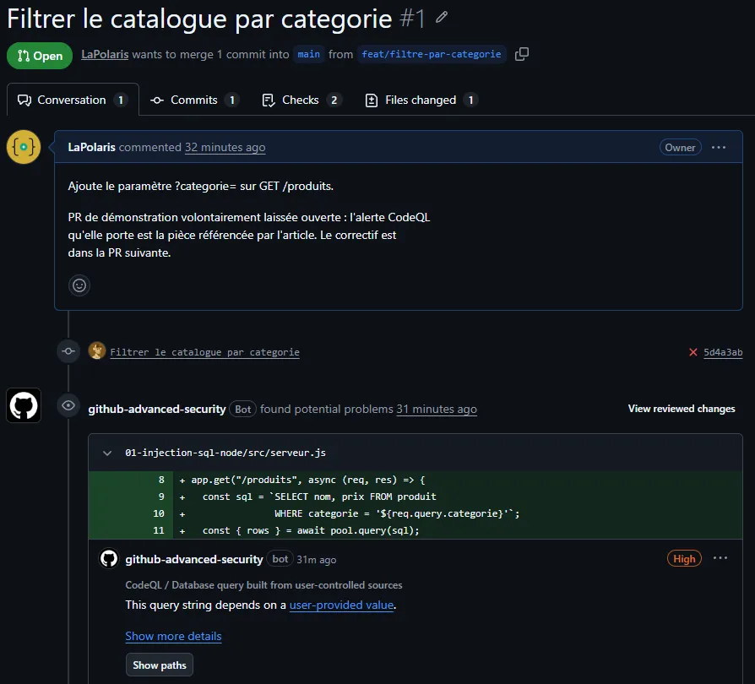Open the feat/filtre-par-categorie branch link
The image size is (755, 684).
[431, 54]
